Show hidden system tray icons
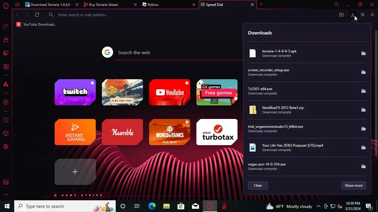This screenshot has height=212, width=378. (319, 206)
